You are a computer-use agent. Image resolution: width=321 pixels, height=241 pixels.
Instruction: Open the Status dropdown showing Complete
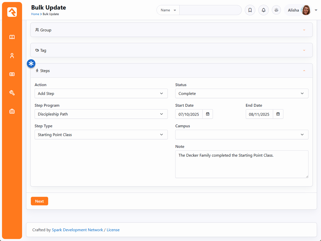[x=242, y=93]
